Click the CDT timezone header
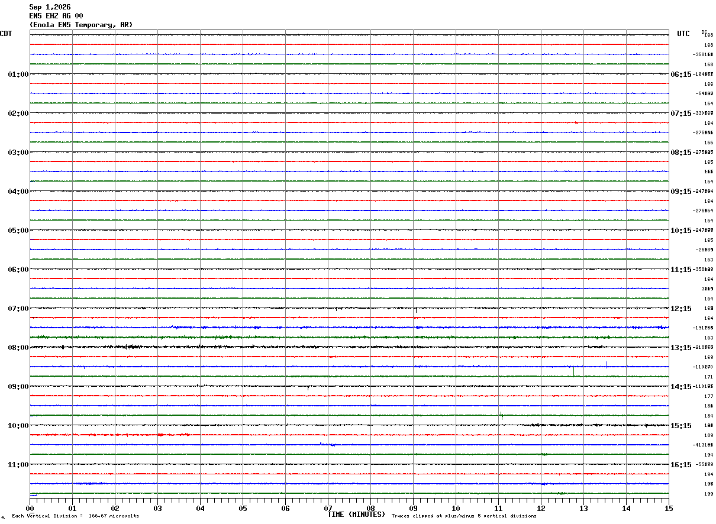716x524 pixels. pyautogui.click(x=6, y=34)
